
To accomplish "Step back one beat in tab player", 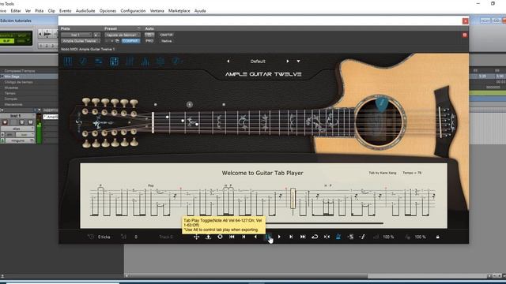I will (255, 237).
